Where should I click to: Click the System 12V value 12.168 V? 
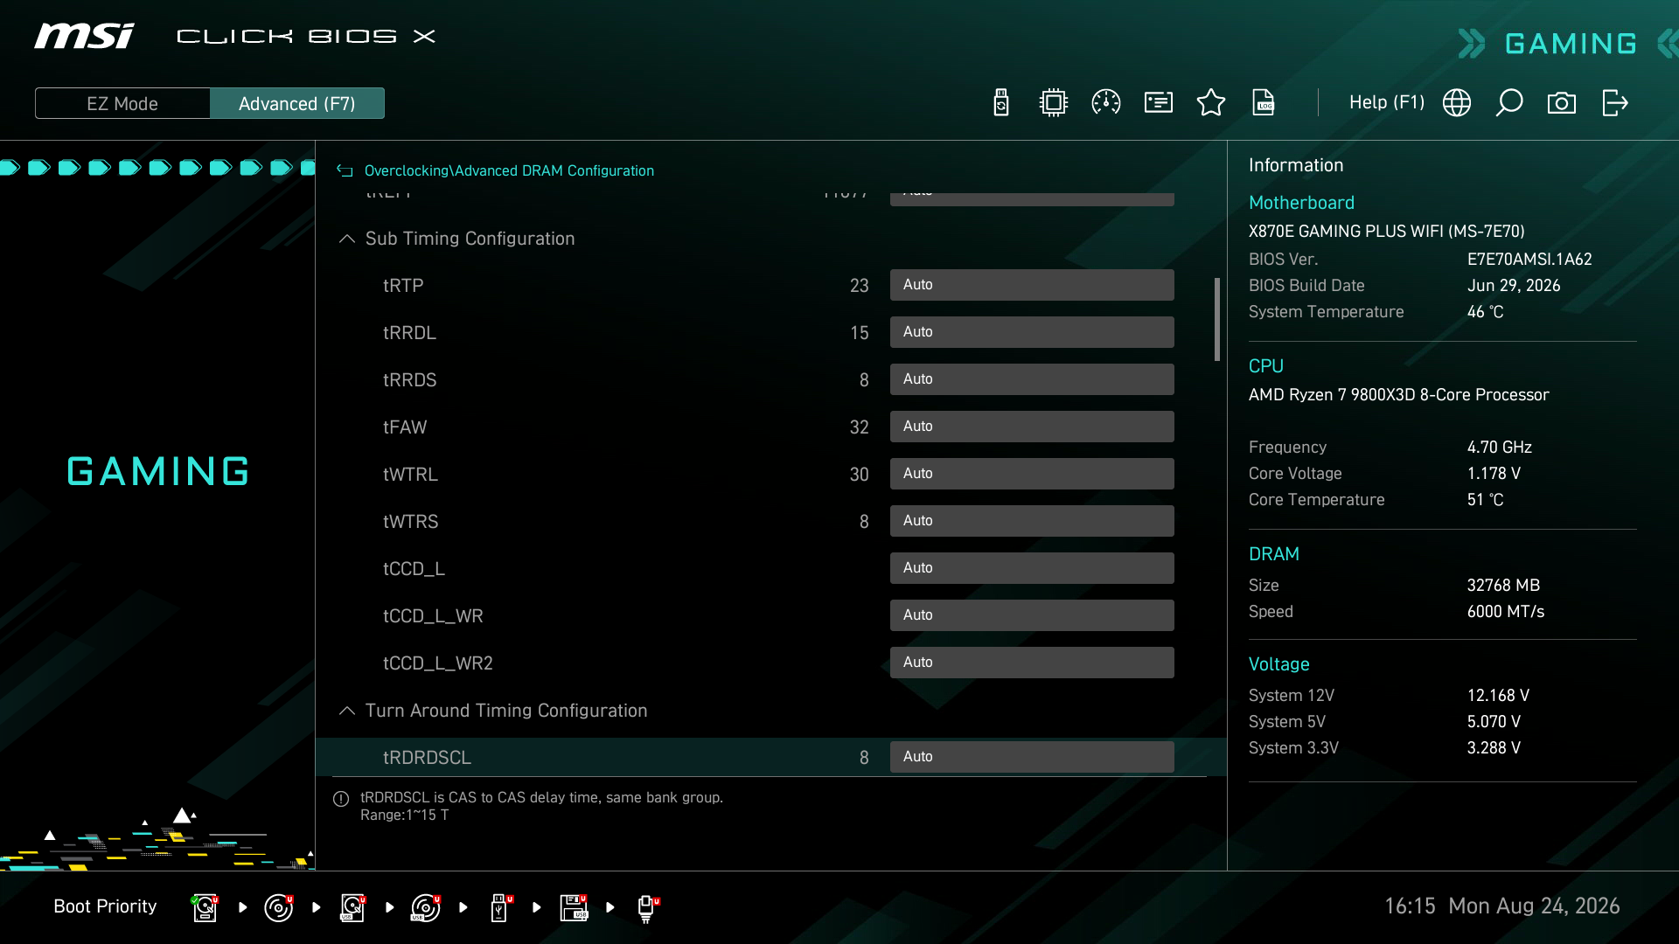[x=1498, y=696]
